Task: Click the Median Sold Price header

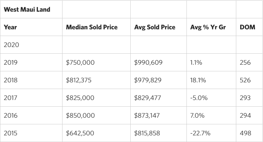Action: coord(92,27)
